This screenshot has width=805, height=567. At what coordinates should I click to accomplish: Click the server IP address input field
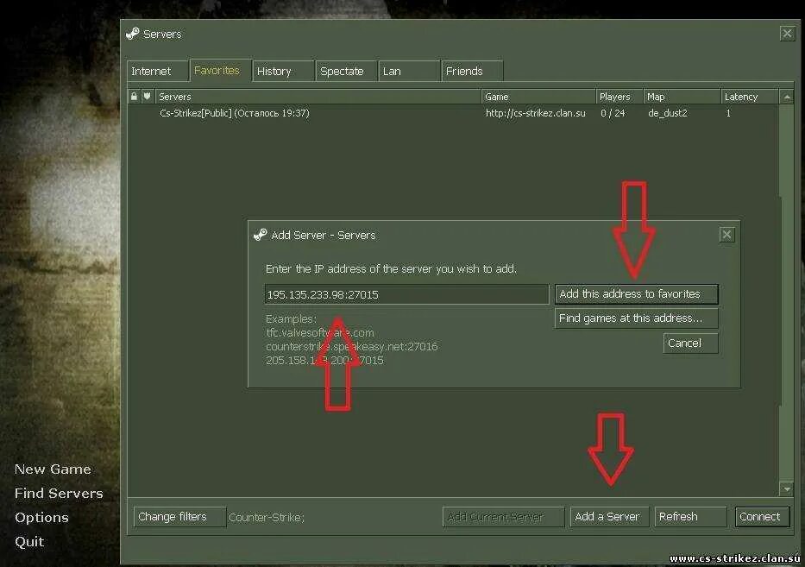(406, 294)
